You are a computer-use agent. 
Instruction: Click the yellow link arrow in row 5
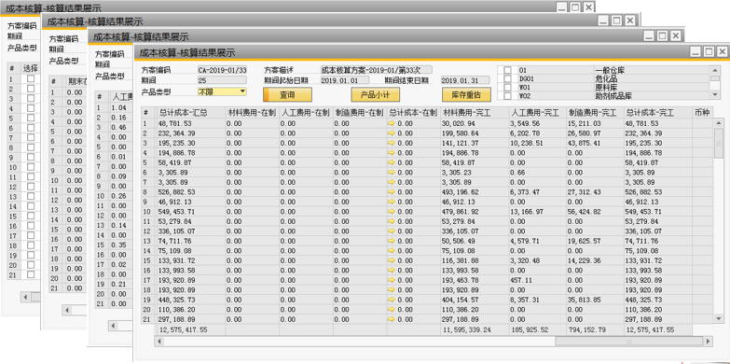[391, 162]
